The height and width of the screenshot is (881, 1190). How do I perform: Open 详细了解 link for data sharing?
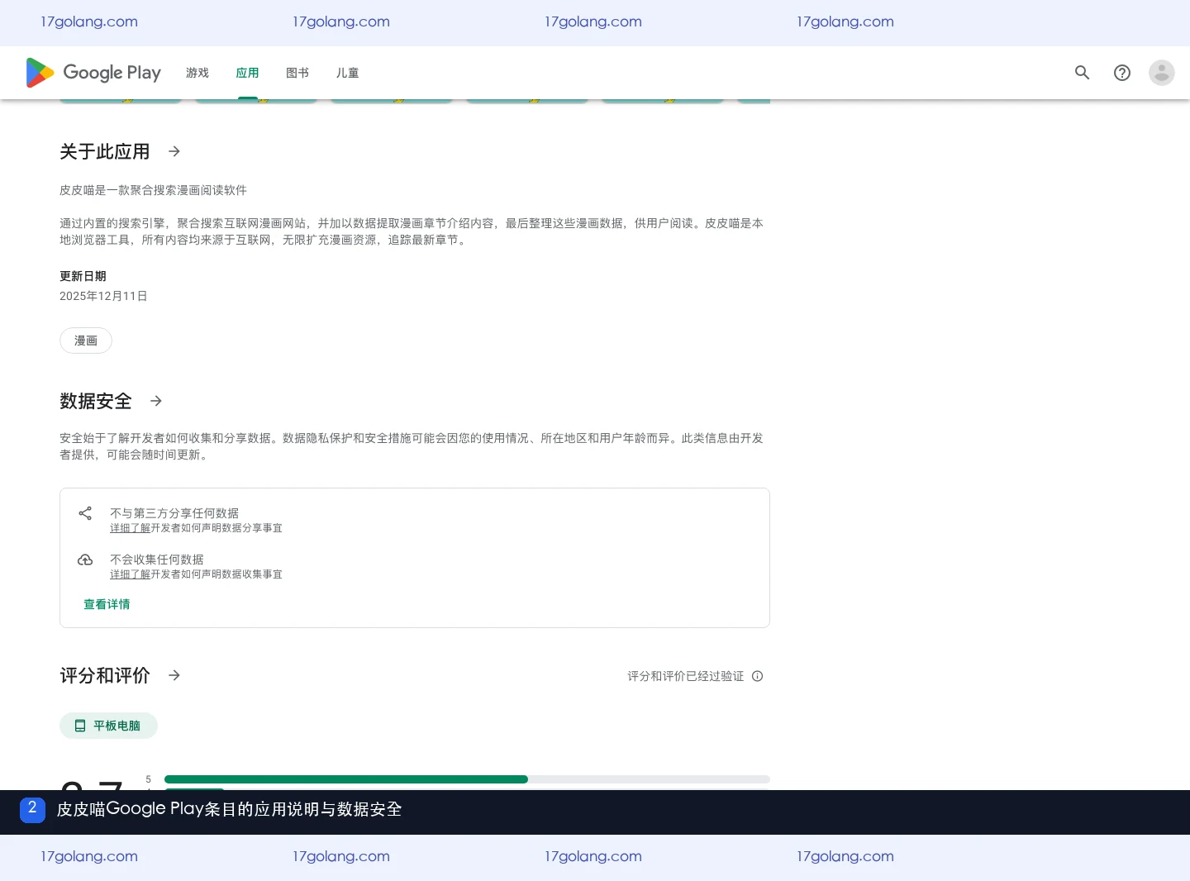[x=130, y=528]
